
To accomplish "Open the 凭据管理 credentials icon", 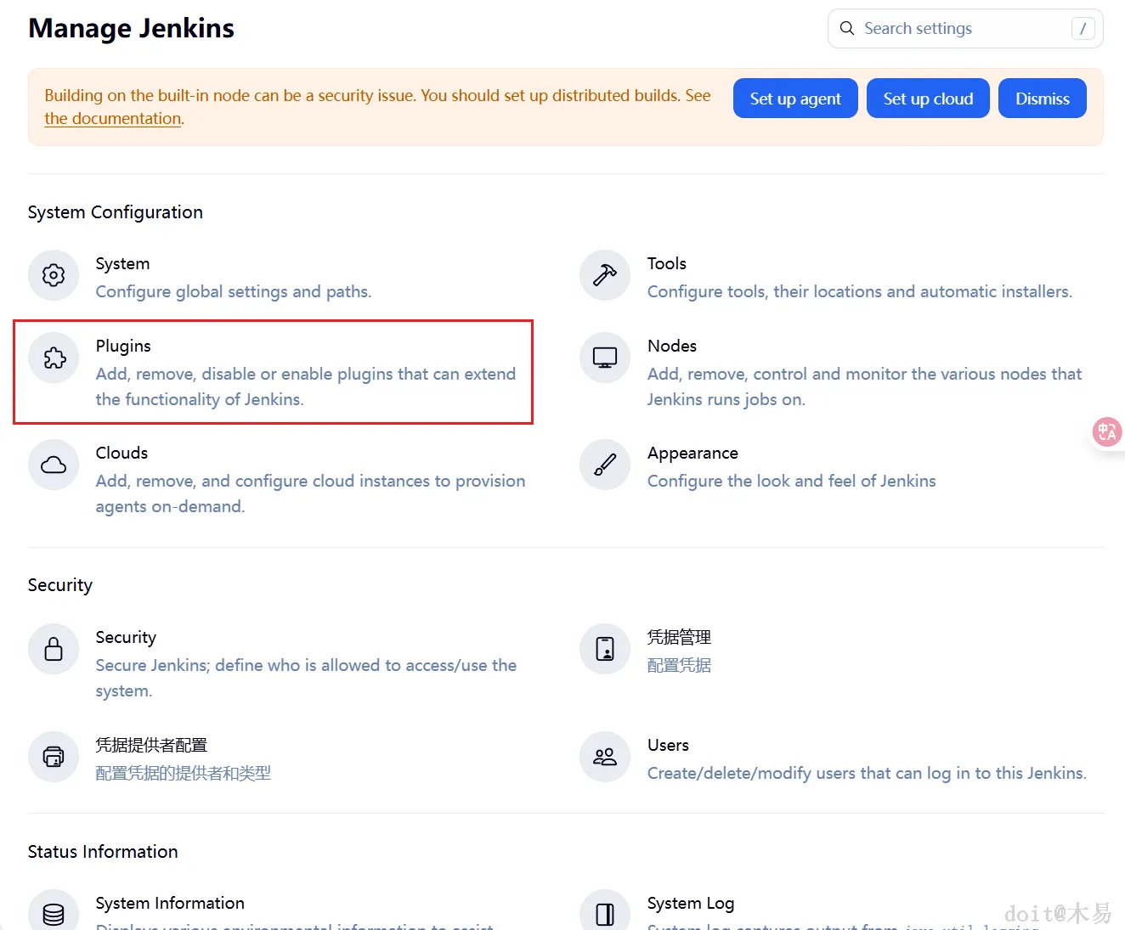I will point(605,649).
